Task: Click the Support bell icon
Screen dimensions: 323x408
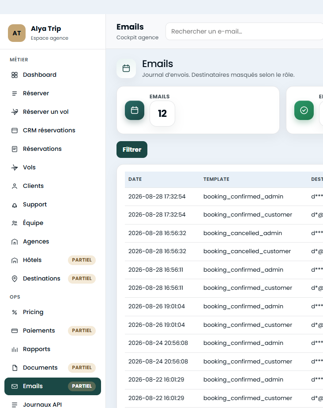Action: [x=15, y=205]
